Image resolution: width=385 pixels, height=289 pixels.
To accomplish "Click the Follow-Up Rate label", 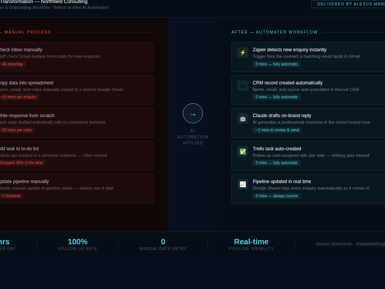I will click(x=78, y=249).
